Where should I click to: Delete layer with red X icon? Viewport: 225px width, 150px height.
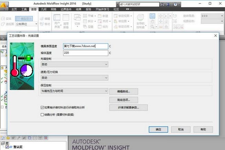coord(46,138)
